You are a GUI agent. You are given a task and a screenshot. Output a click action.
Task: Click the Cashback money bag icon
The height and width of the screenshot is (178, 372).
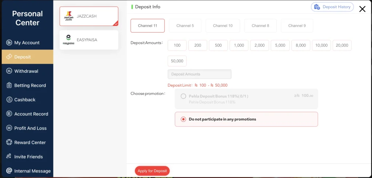pos(9,99)
